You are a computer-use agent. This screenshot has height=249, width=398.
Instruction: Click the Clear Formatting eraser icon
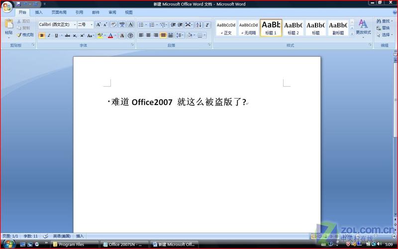114,24
